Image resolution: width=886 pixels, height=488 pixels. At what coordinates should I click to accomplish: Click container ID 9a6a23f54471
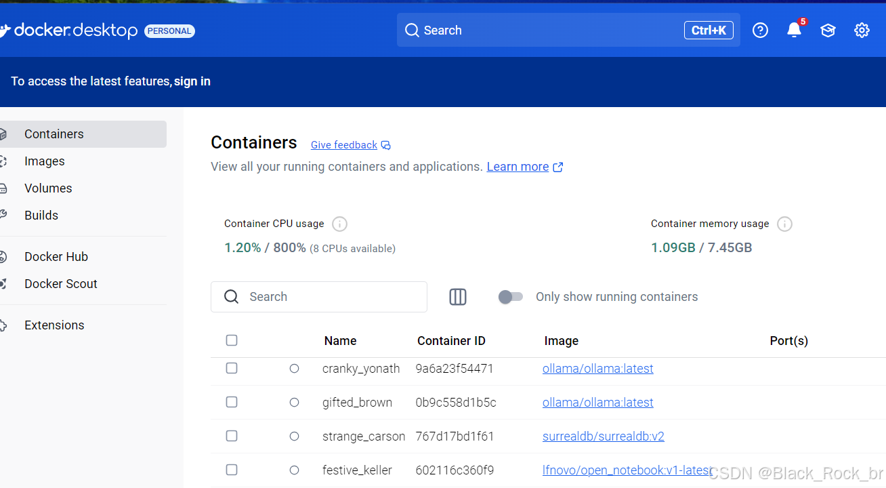point(455,369)
